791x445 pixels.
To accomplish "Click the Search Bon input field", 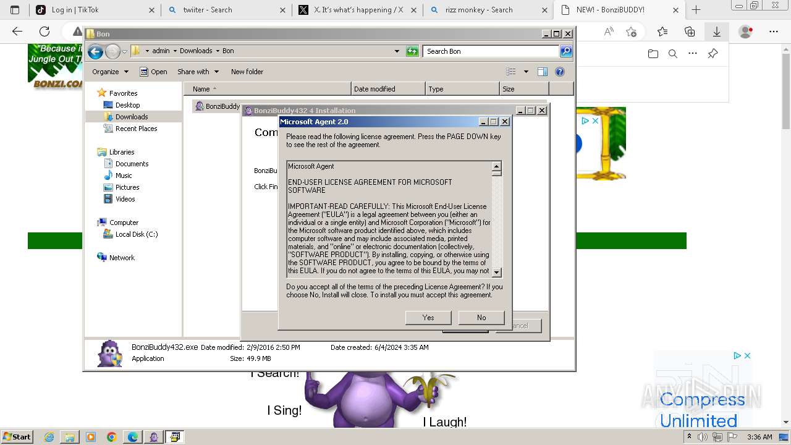I will 491,51.
